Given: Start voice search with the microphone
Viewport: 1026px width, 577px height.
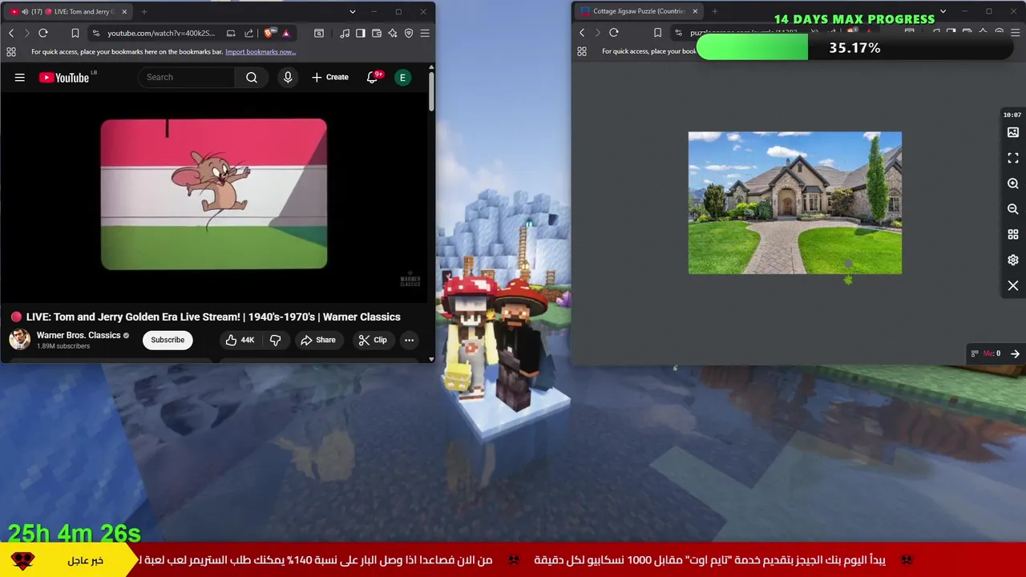Looking at the screenshot, I should 288,78.
